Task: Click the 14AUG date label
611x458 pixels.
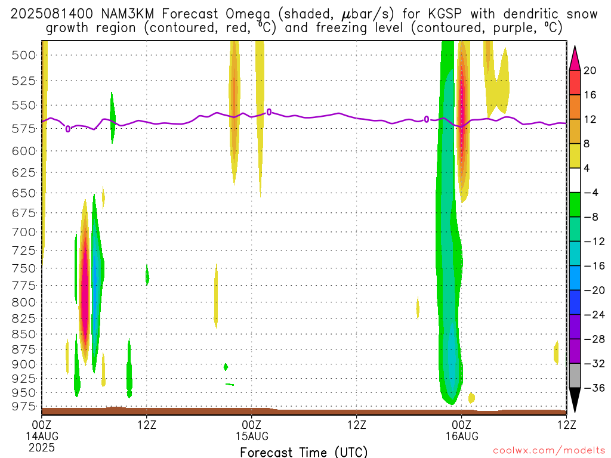Action: point(42,436)
